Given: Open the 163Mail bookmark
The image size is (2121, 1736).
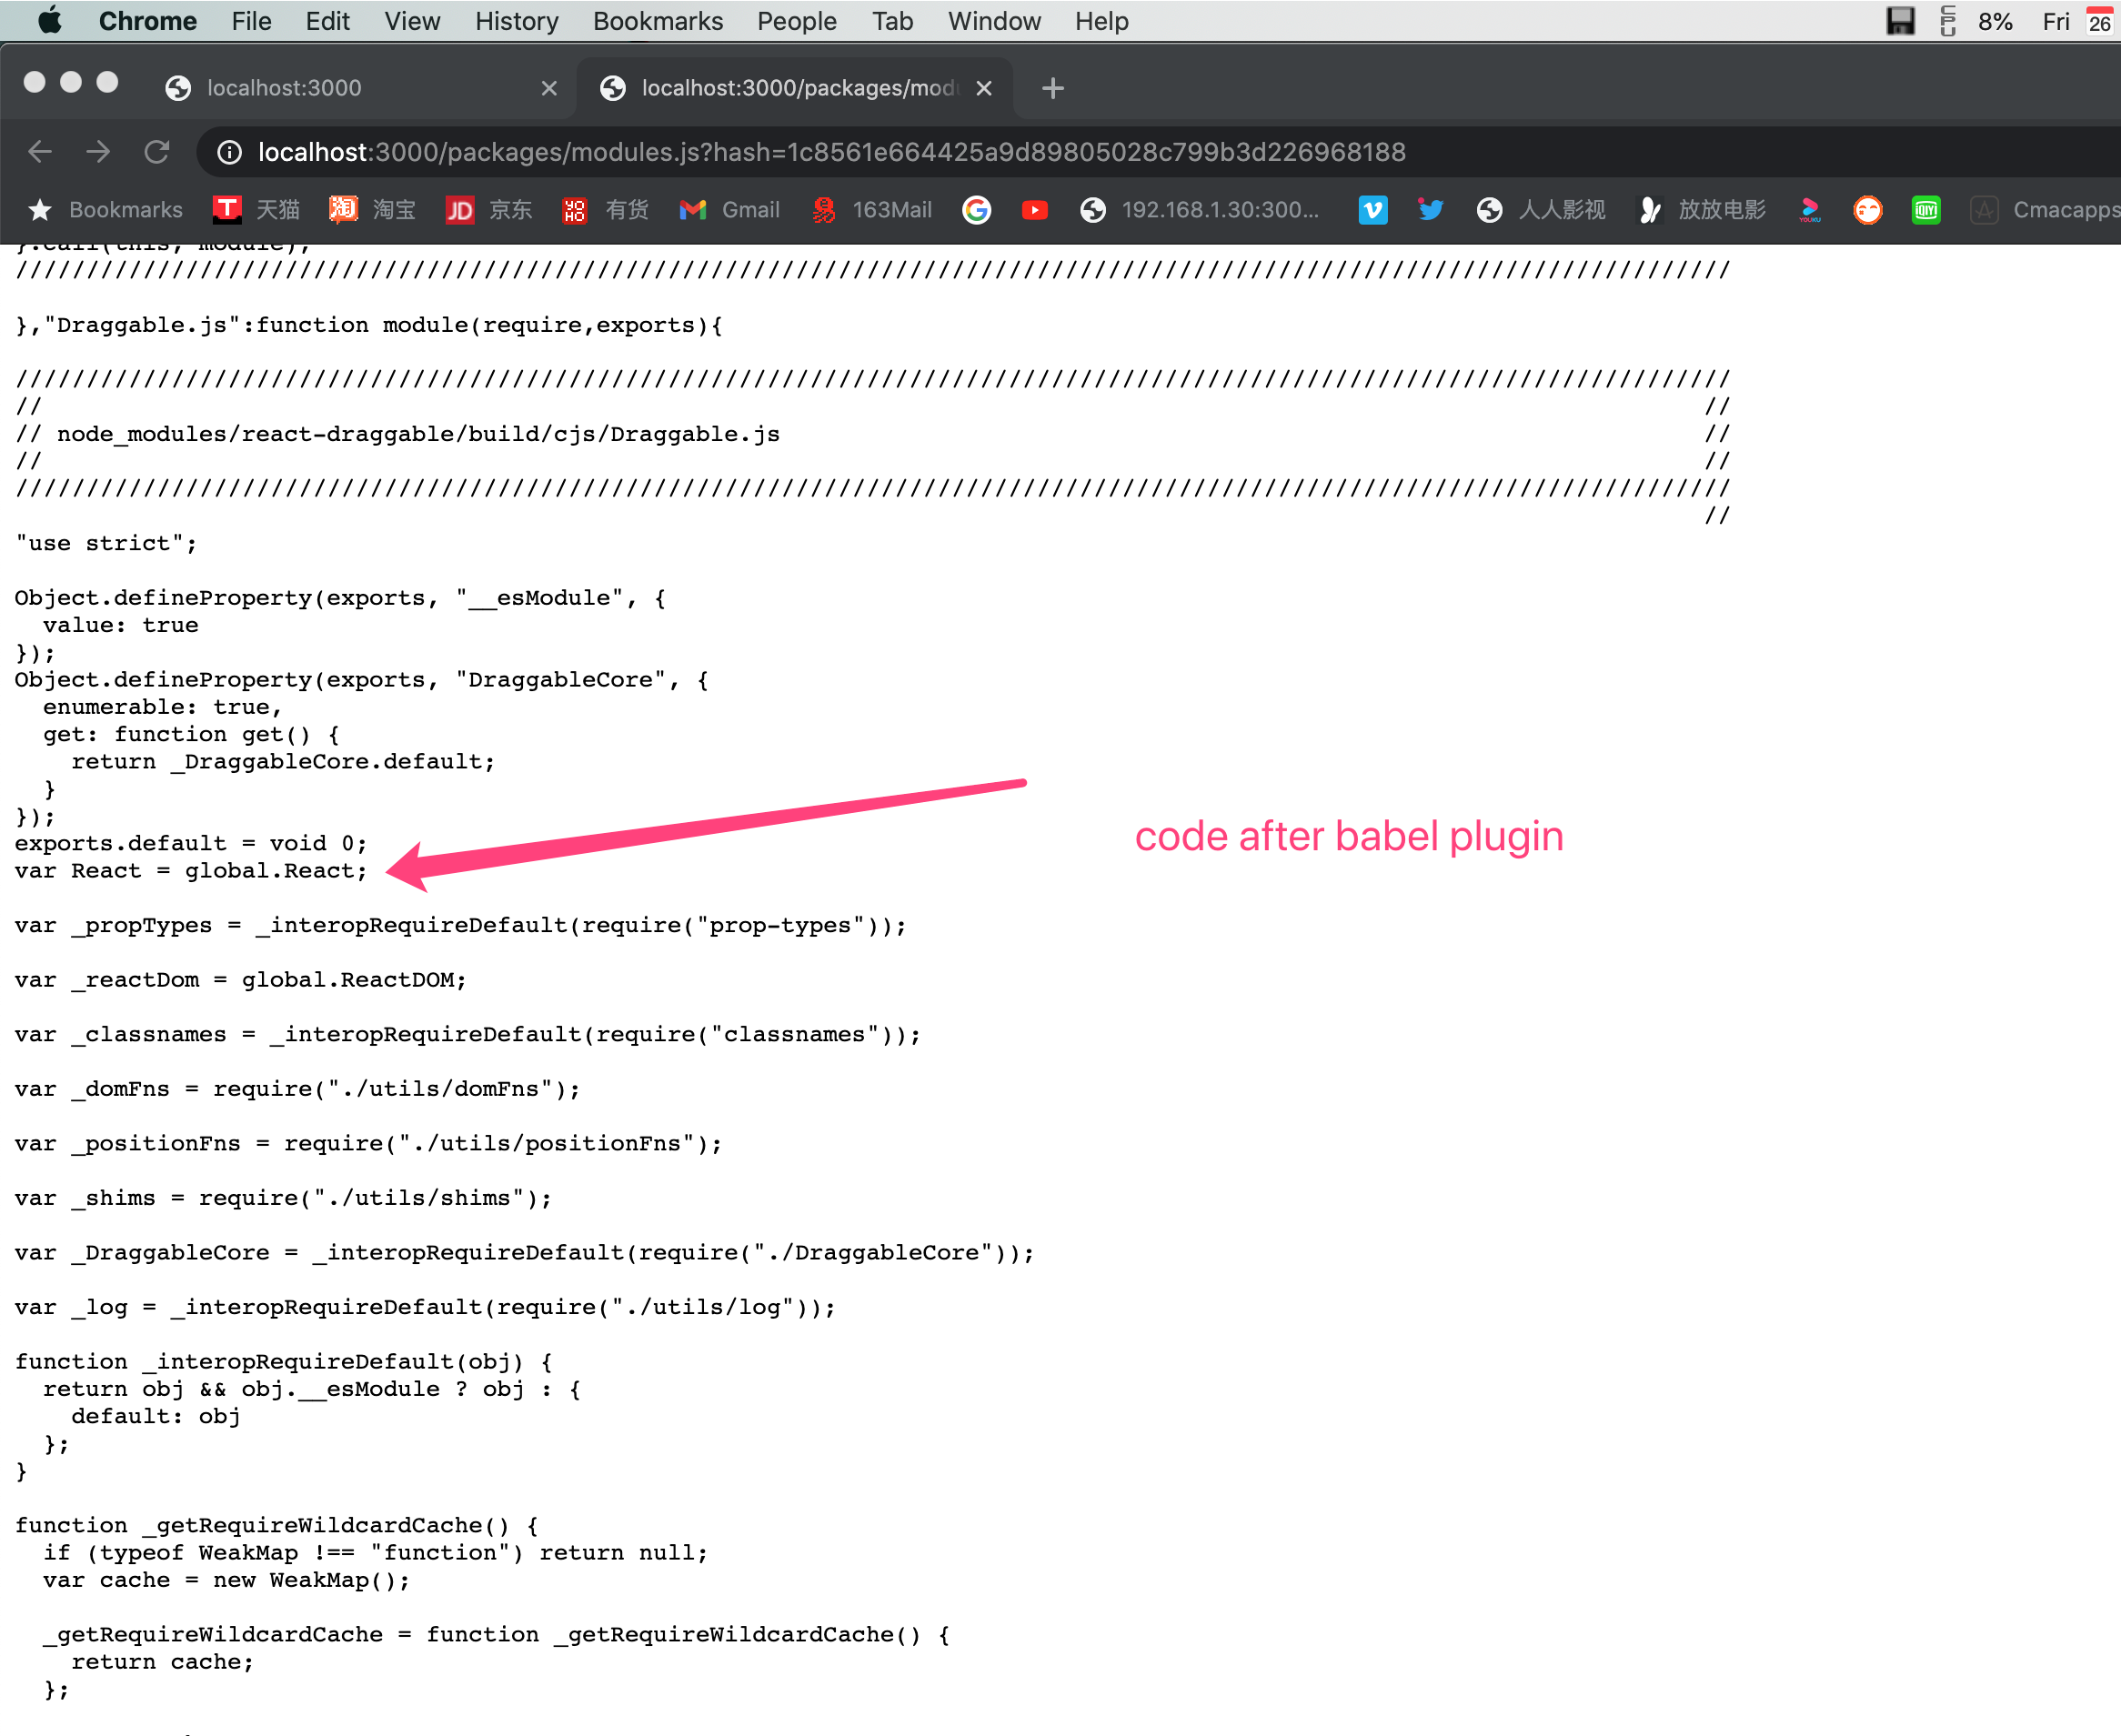Looking at the screenshot, I should click(x=871, y=210).
